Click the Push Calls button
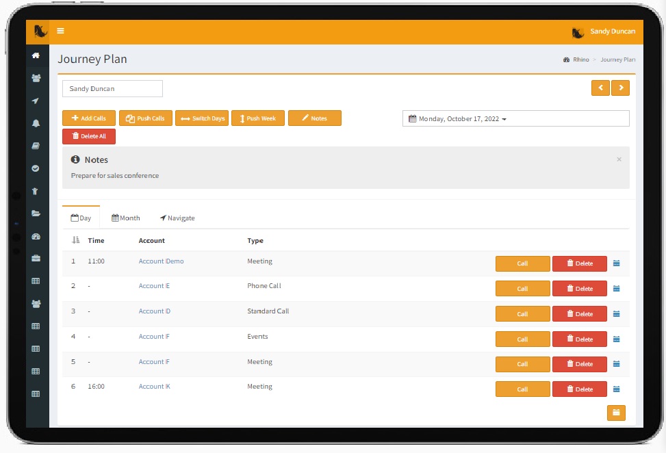The width and height of the screenshot is (666, 453). 146,118
